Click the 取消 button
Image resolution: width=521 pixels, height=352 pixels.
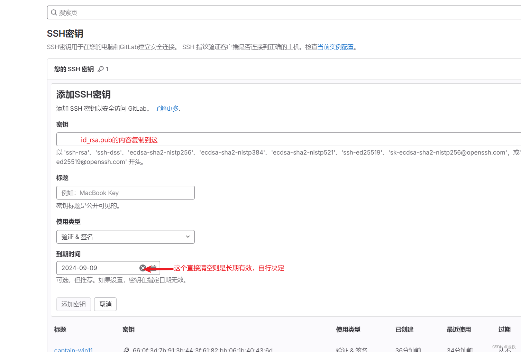105,304
